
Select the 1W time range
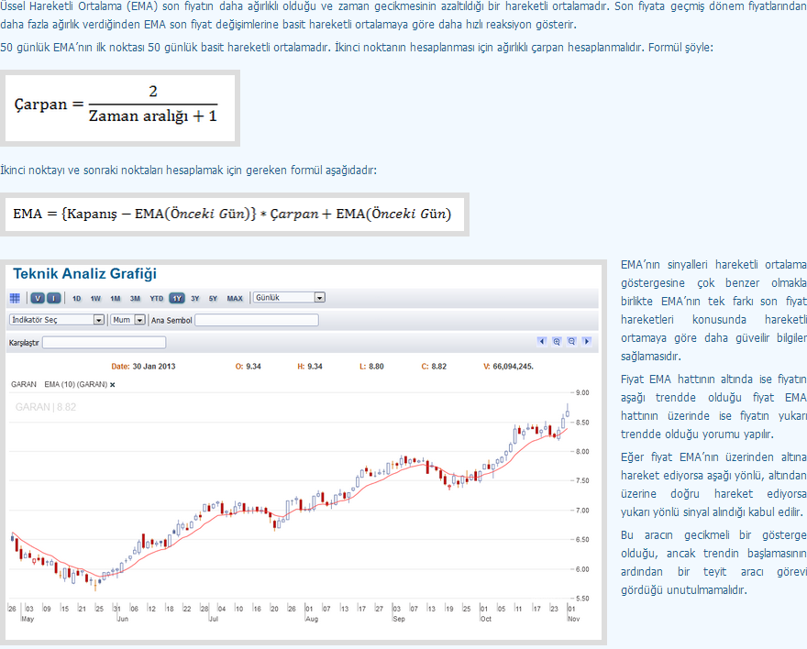click(x=95, y=298)
